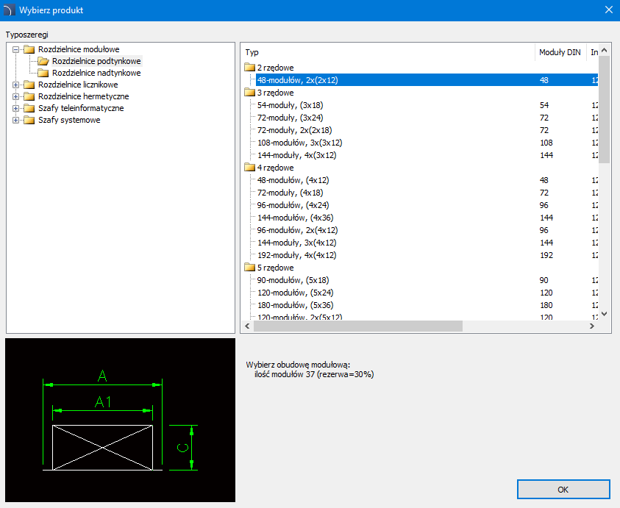This screenshot has height=508, width=620.
Task: Confirm selection with the OK button
Action: [x=563, y=490]
